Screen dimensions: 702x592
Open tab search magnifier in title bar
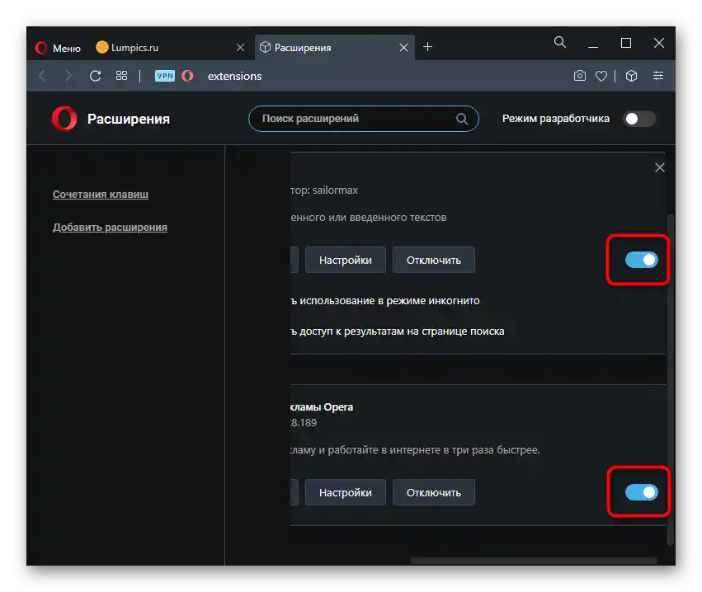559,43
